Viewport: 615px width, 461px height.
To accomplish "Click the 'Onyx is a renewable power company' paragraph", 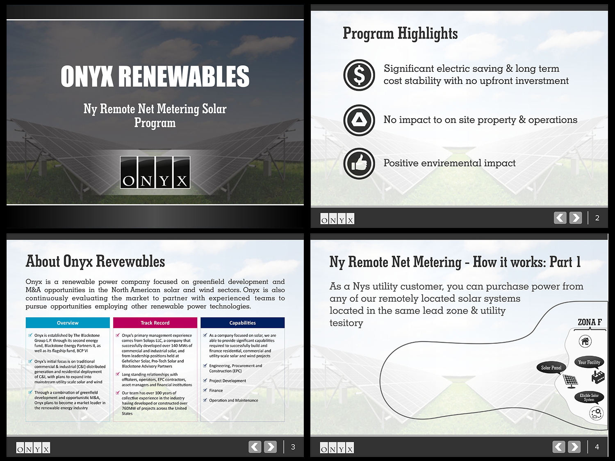I will [155, 294].
